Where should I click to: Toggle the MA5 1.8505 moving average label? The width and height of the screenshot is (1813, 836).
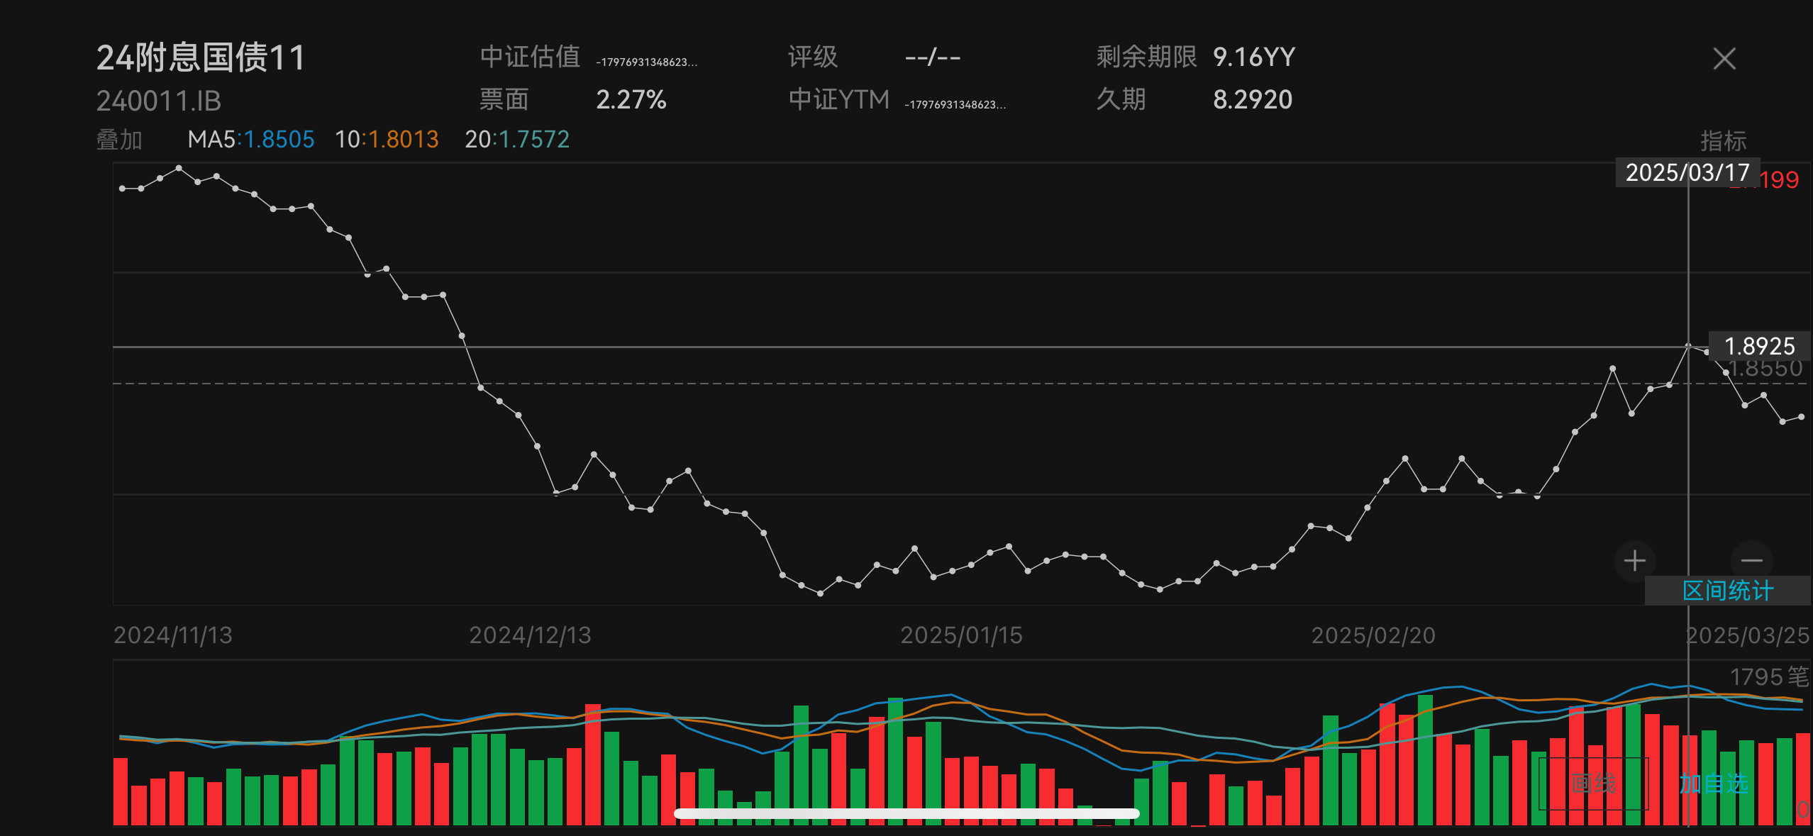tap(250, 140)
